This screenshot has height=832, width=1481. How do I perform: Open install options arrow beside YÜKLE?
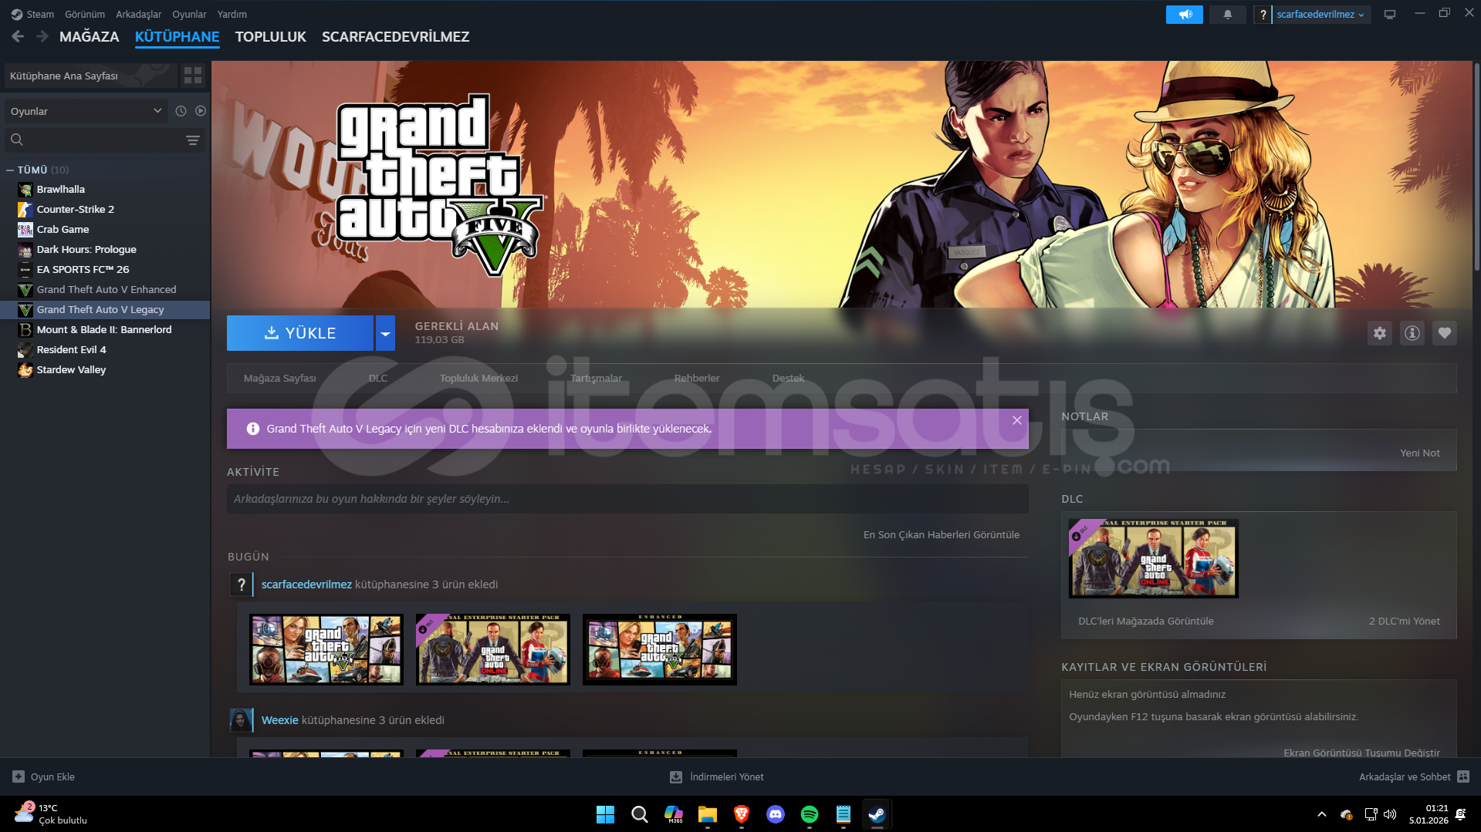(x=385, y=333)
